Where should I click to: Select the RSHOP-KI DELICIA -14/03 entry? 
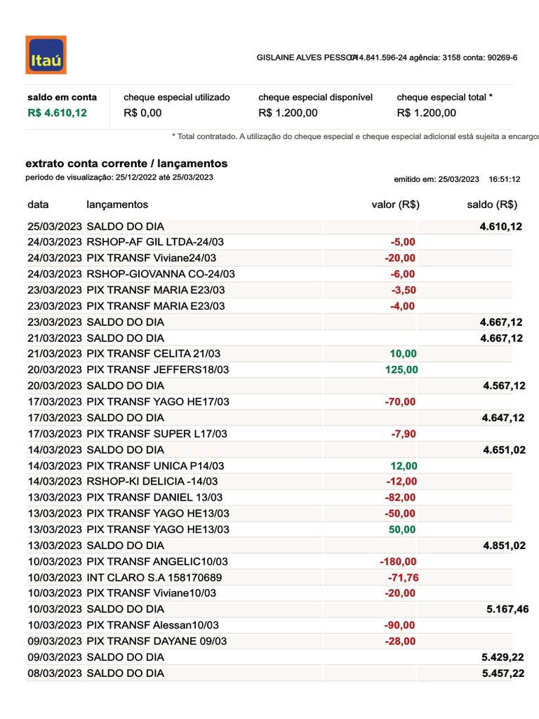tap(152, 481)
